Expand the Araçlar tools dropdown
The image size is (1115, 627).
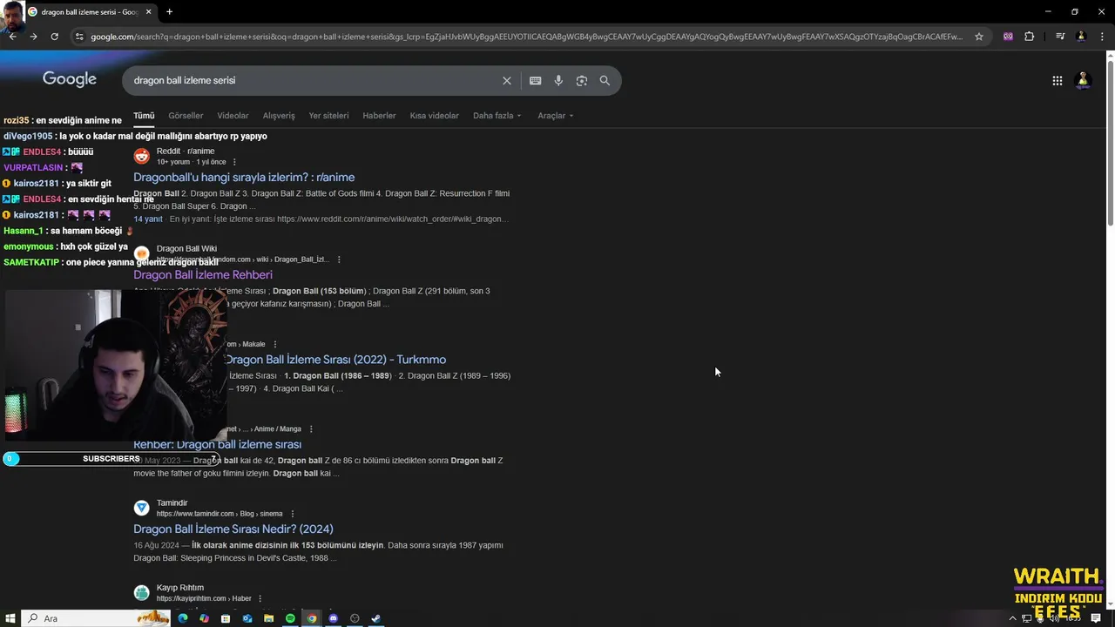556,115
